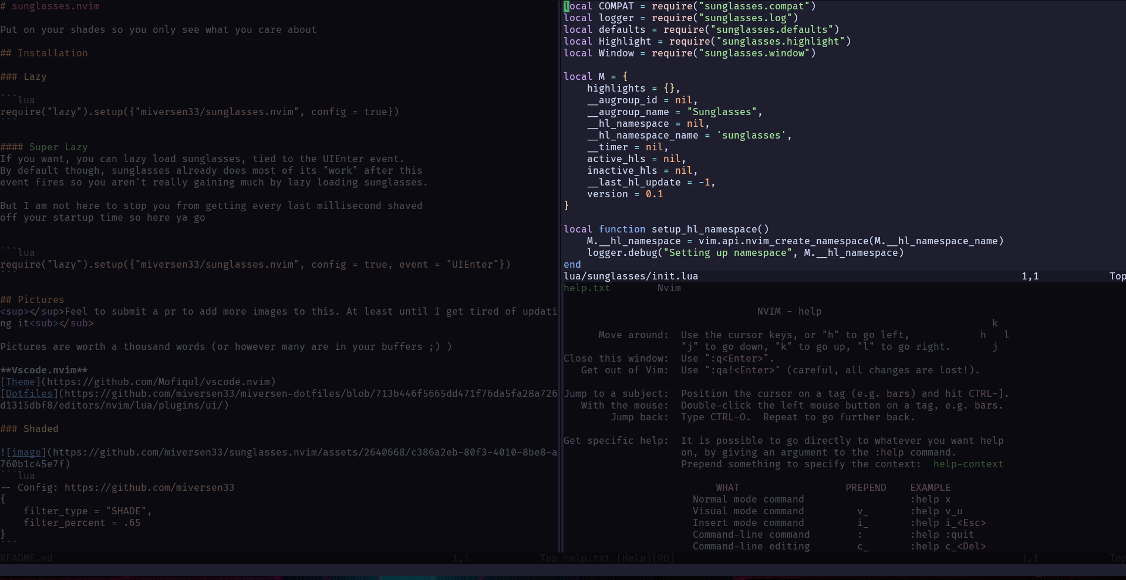Click the 'Visual mode command' table row
The width and height of the screenshot is (1126, 580).
point(828,511)
